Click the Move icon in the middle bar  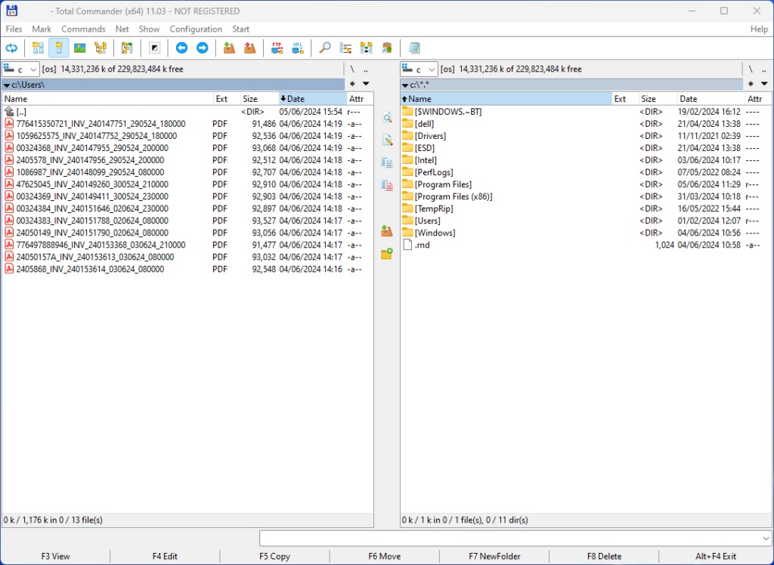pos(387,186)
